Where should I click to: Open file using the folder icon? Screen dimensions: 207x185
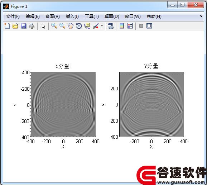[15, 26]
